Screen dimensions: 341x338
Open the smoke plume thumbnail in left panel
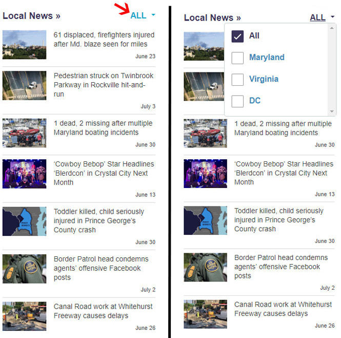click(x=24, y=45)
